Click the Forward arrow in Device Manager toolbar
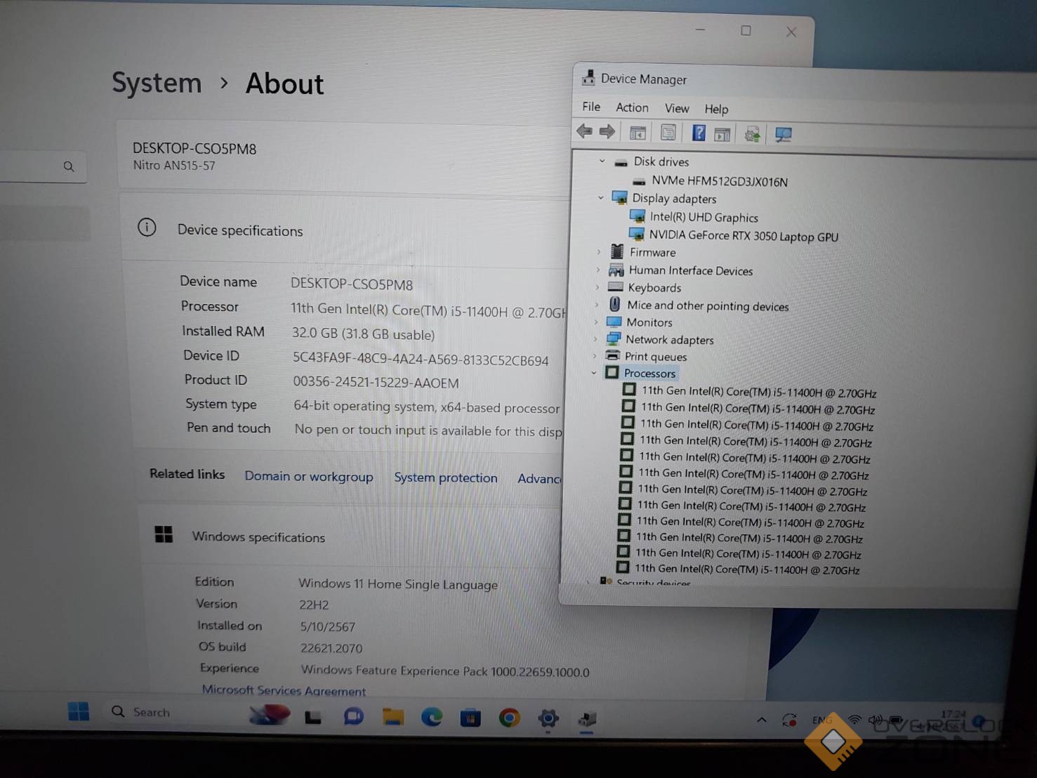This screenshot has width=1037, height=778. pyautogui.click(x=607, y=131)
